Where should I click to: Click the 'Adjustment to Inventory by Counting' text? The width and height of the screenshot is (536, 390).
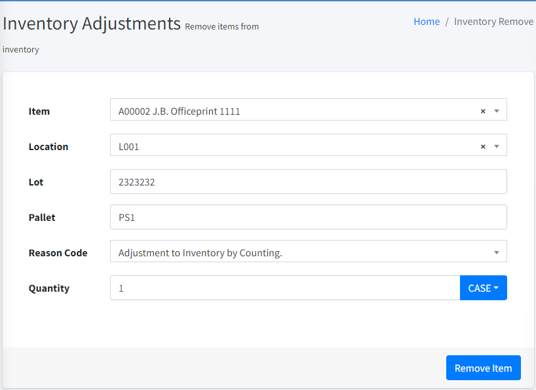201,253
